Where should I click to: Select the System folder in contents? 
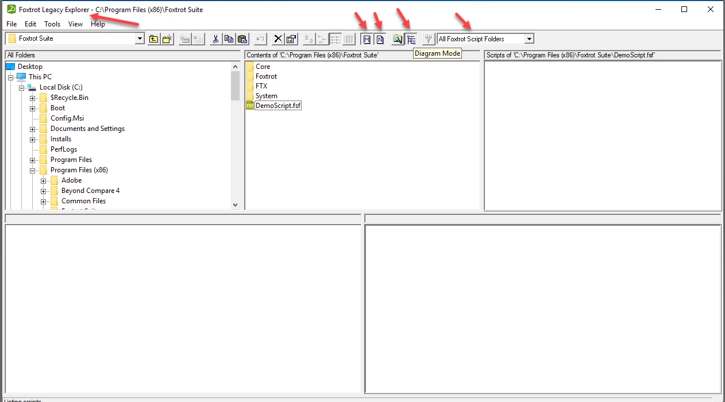266,96
